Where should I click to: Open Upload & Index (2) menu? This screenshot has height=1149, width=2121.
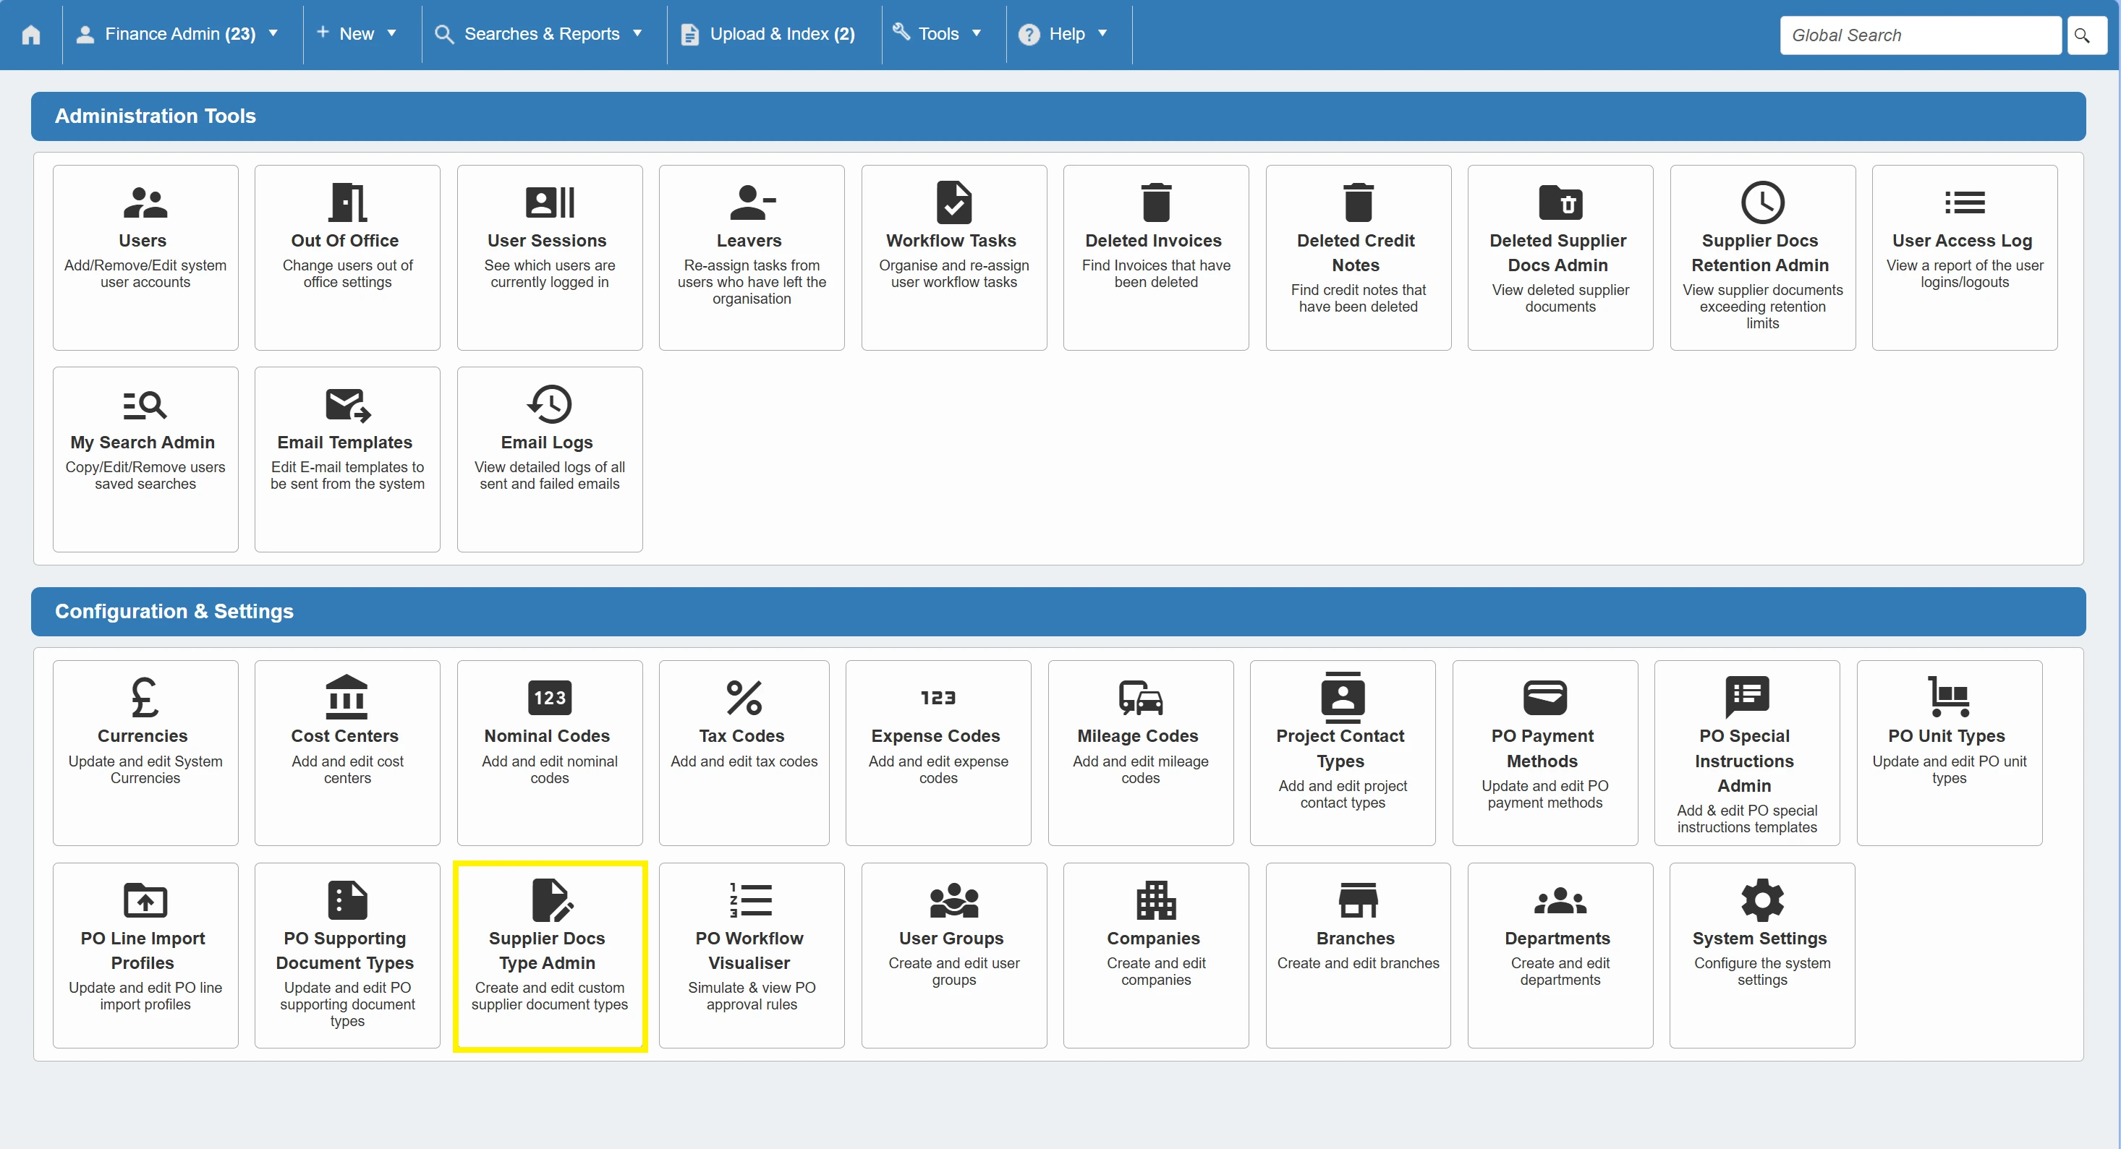(x=768, y=35)
